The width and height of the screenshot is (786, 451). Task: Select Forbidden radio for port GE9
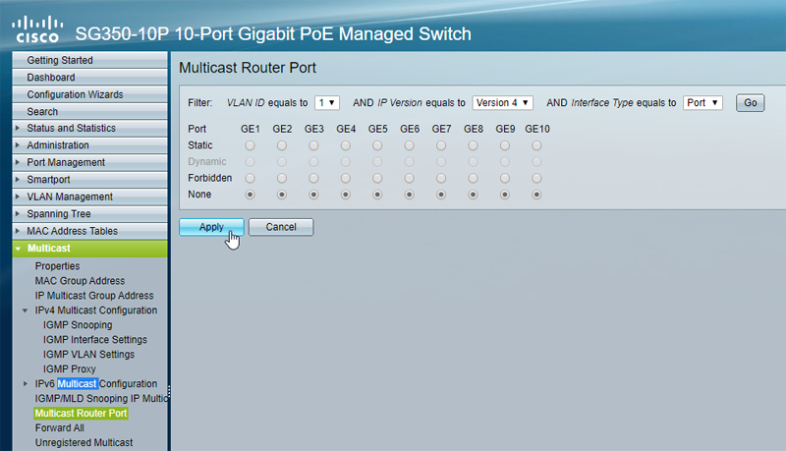[x=505, y=178]
